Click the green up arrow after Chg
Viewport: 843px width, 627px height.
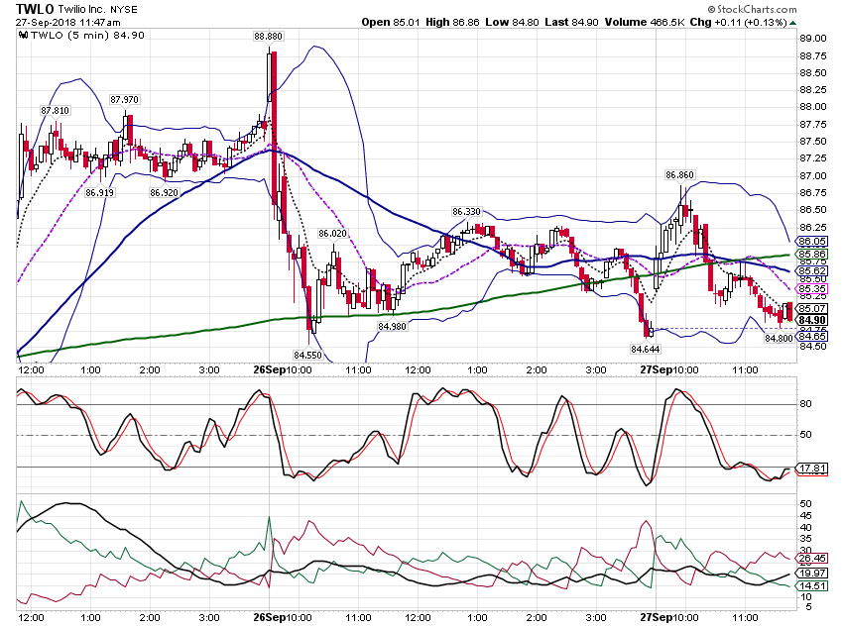[x=793, y=23]
